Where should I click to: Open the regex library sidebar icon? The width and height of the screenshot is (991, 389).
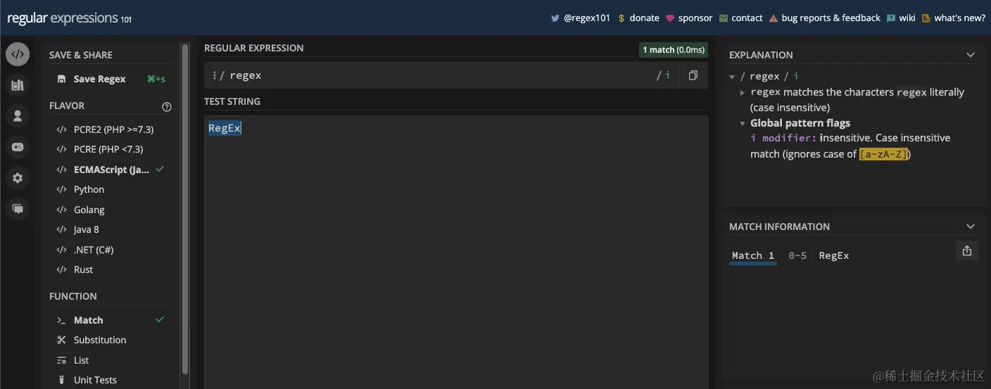click(18, 85)
